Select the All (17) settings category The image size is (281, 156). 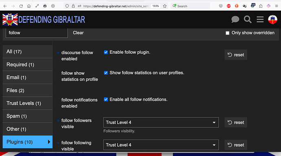(28, 52)
